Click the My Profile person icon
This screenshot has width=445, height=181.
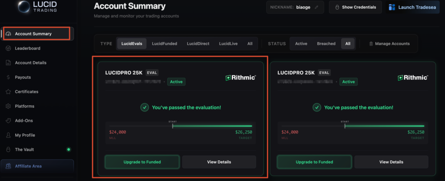(8, 135)
